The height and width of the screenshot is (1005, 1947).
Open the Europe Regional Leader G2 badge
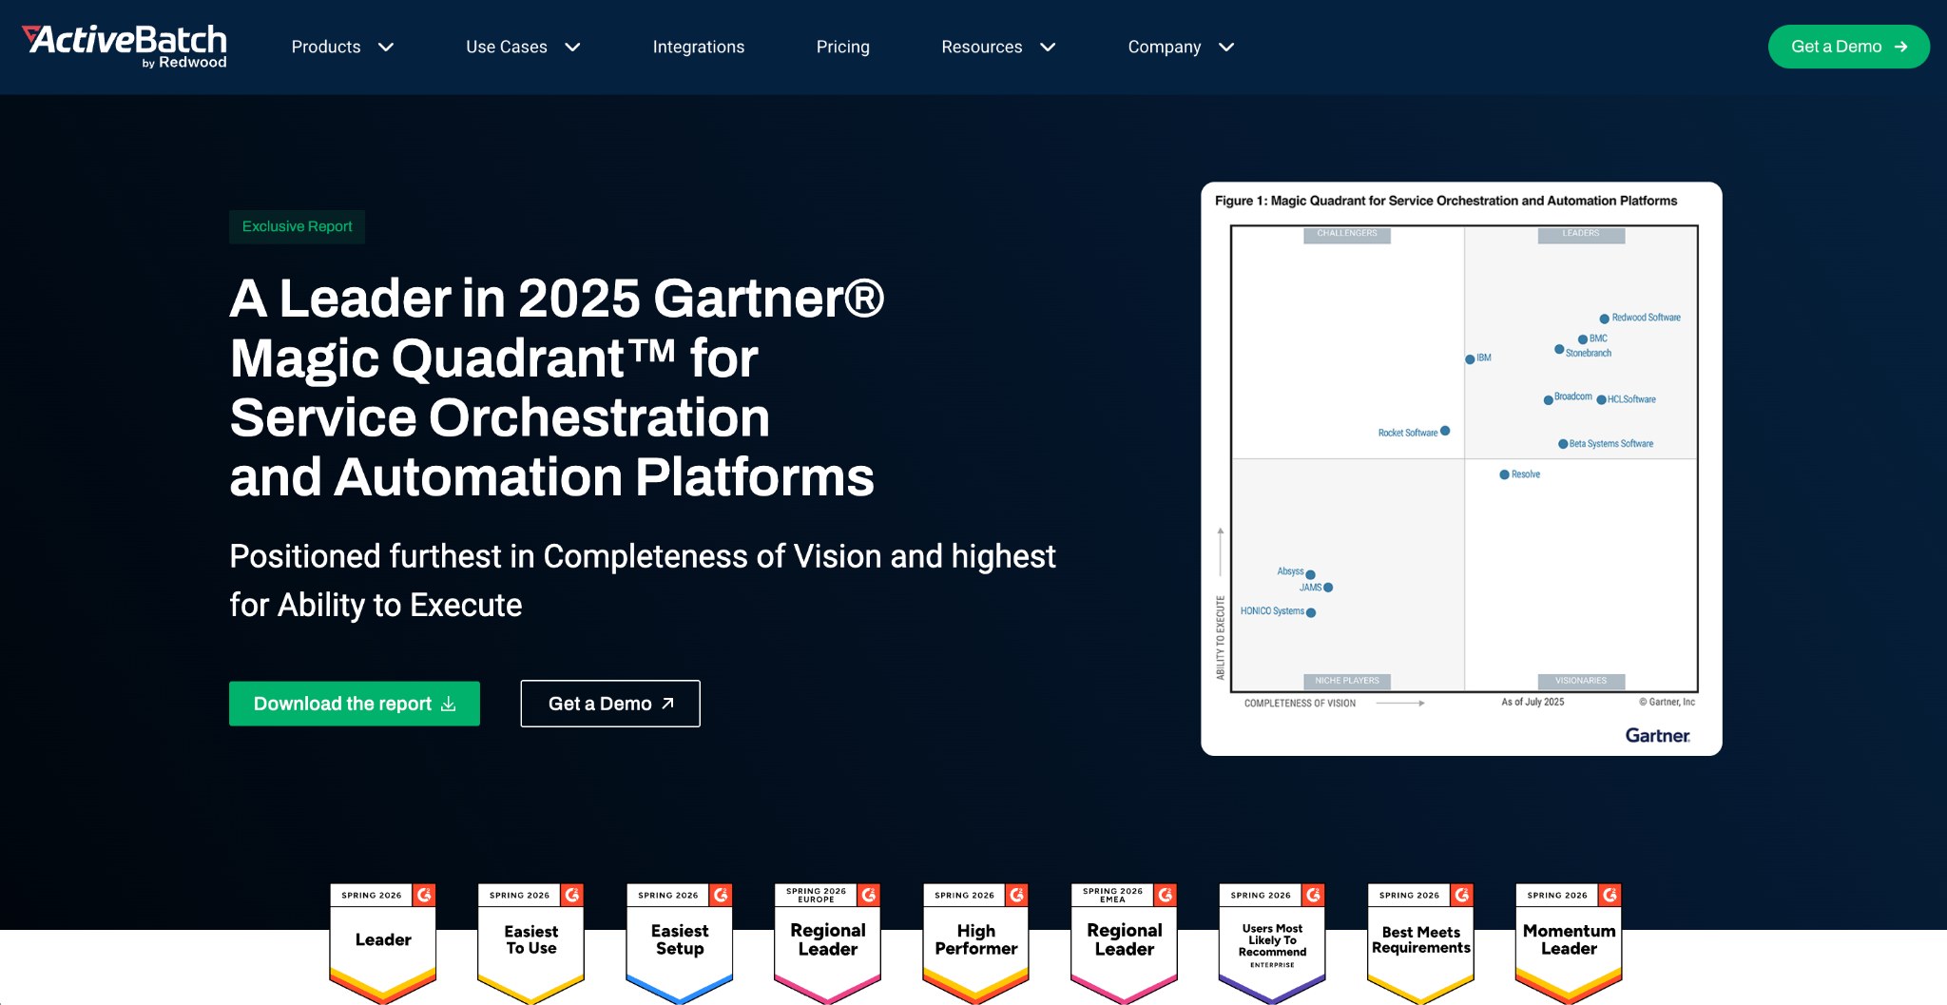(828, 943)
